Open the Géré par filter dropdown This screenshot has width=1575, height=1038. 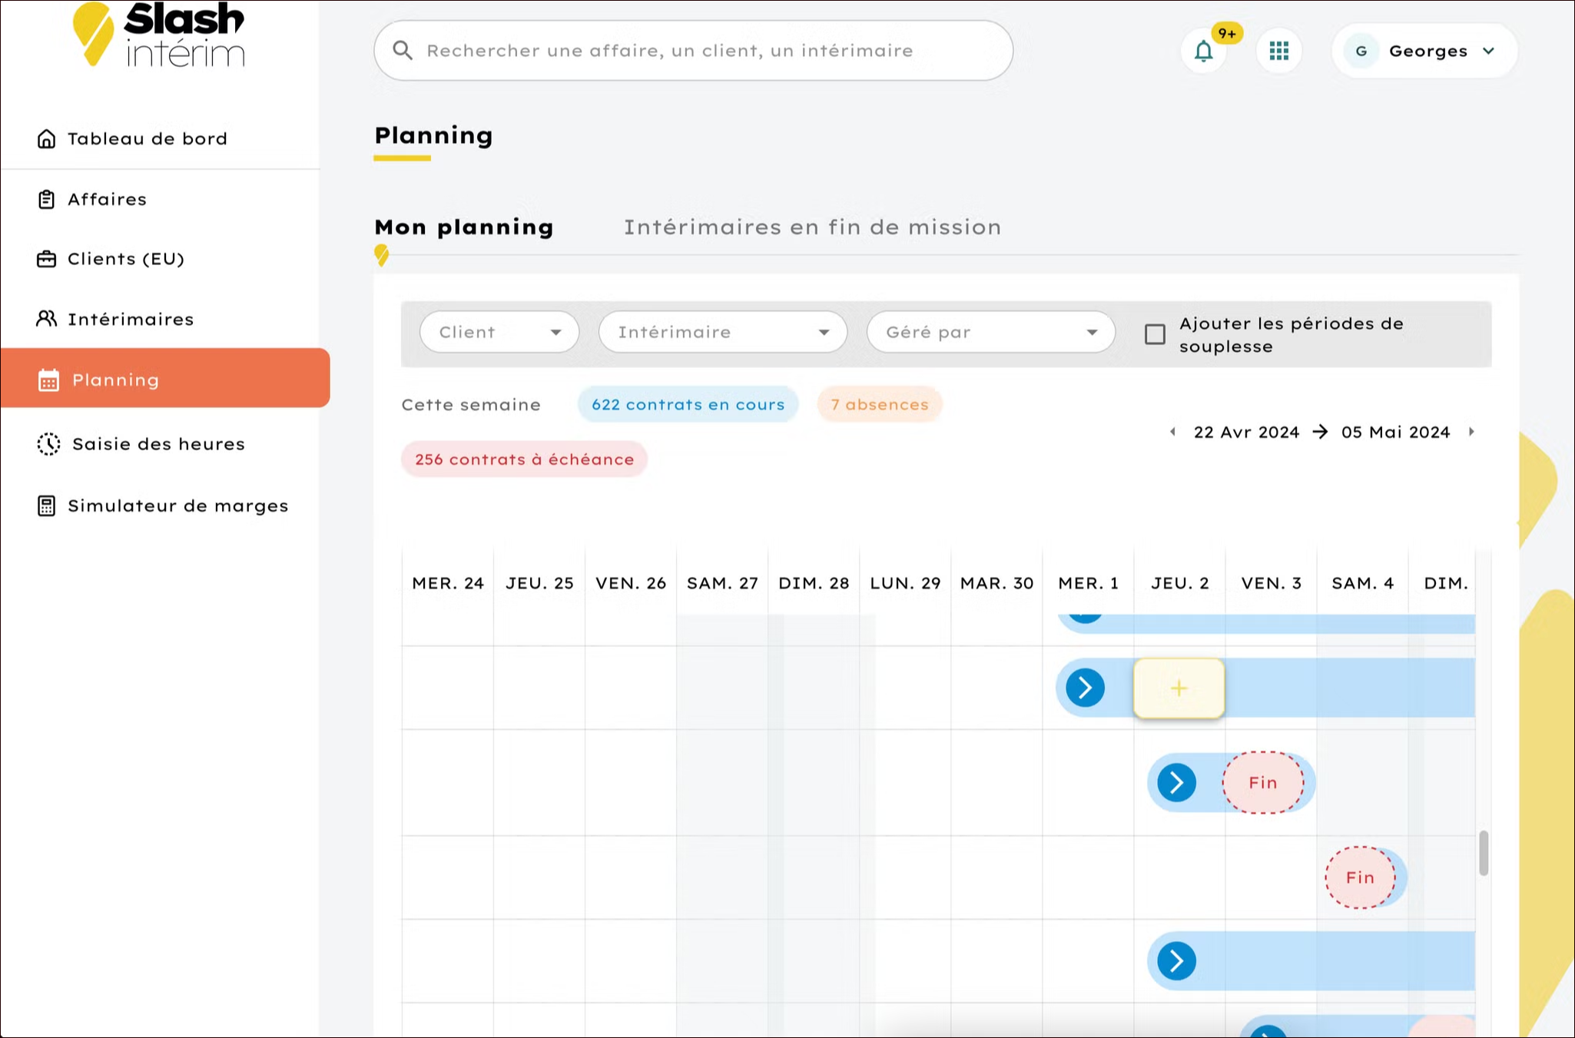991,332
